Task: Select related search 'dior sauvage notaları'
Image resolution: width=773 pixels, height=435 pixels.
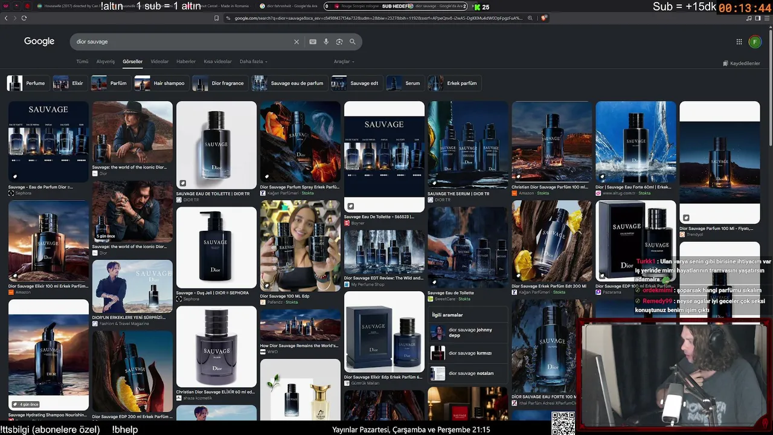Action: tap(468, 373)
